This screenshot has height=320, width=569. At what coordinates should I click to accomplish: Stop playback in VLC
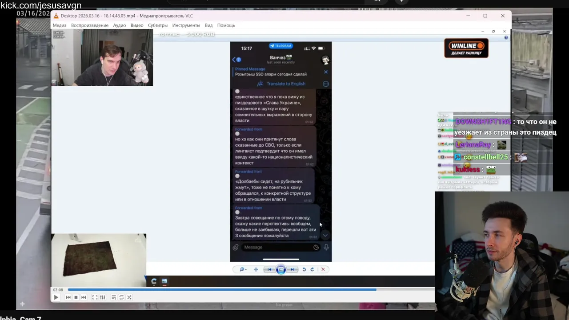pyautogui.click(x=76, y=297)
